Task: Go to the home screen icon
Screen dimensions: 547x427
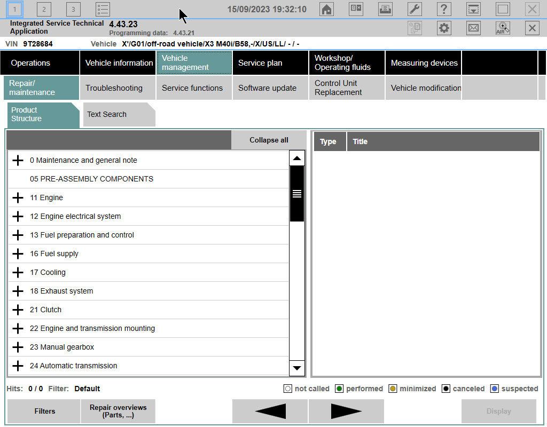Action: (326, 9)
